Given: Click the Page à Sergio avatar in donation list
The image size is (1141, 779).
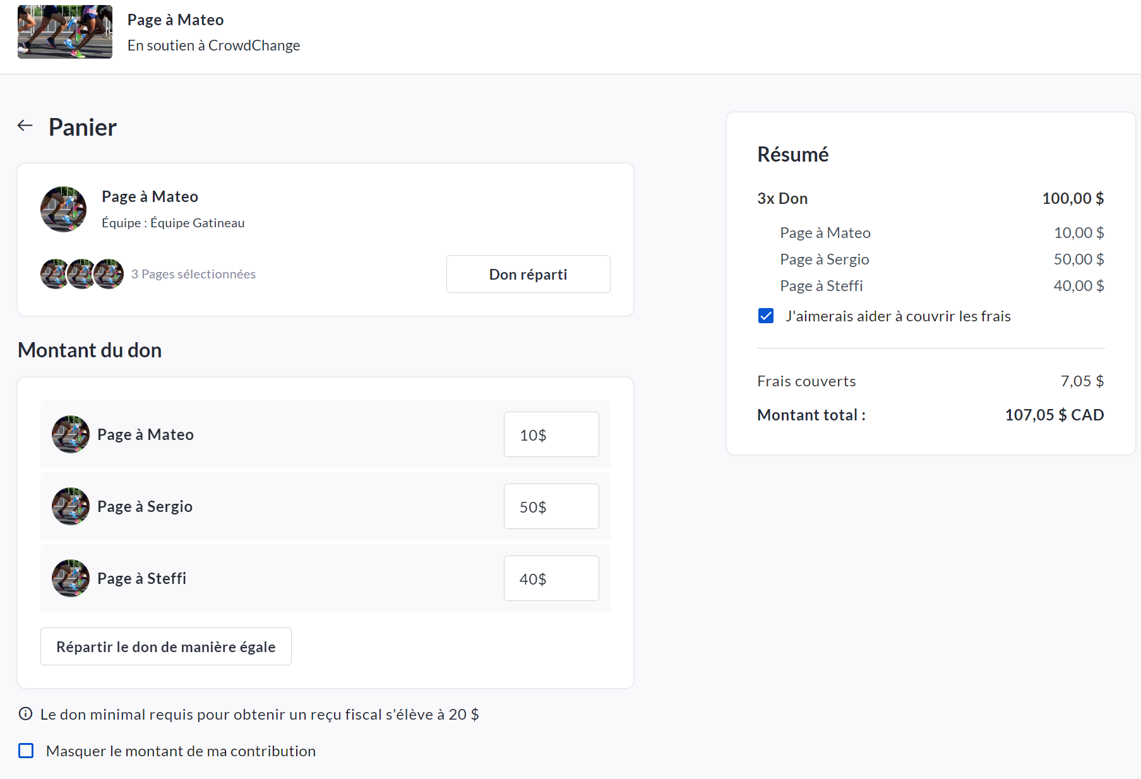Looking at the screenshot, I should (x=71, y=506).
